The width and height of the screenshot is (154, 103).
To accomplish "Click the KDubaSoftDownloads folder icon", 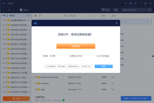I will coord(38,77).
